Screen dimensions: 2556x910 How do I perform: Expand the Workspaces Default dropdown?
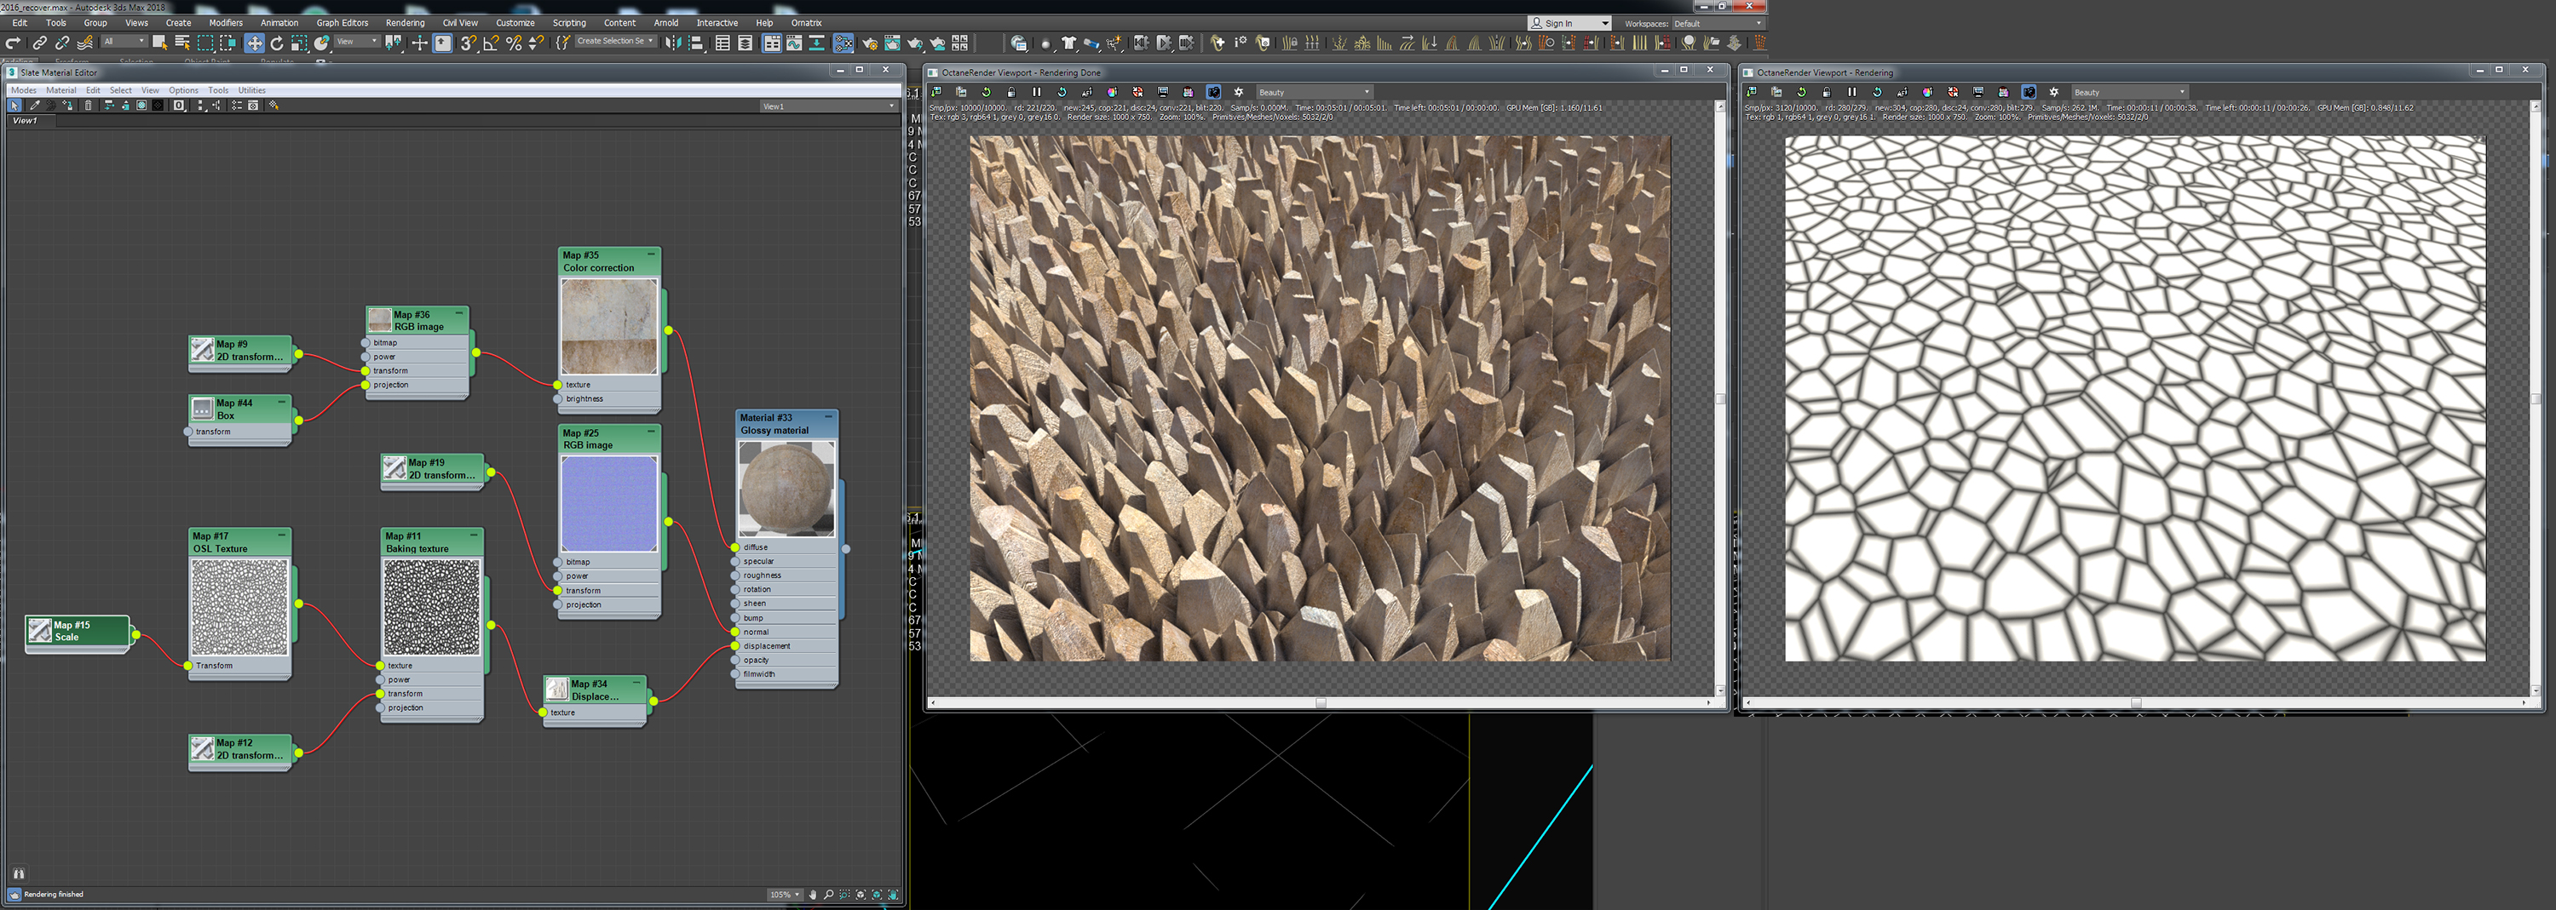(x=1717, y=23)
